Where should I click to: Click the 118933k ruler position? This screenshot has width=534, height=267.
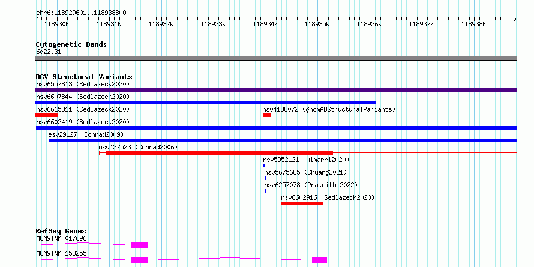coord(213,24)
